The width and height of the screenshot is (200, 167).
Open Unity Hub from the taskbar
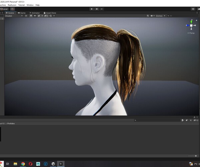pyautogui.click(x=53, y=164)
